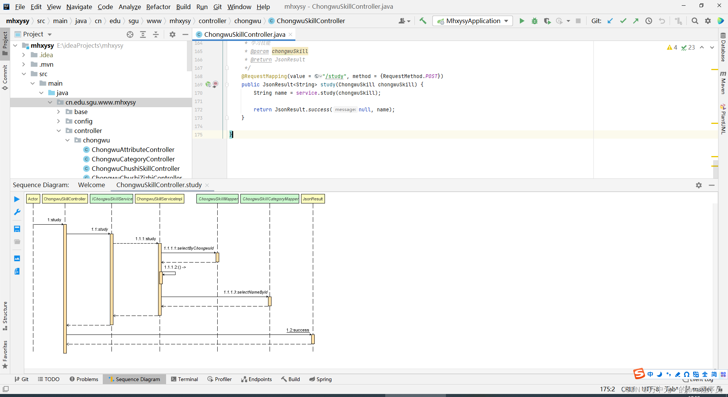Expand the config folder in project tree
This screenshot has height=397, width=728.
[58, 121]
